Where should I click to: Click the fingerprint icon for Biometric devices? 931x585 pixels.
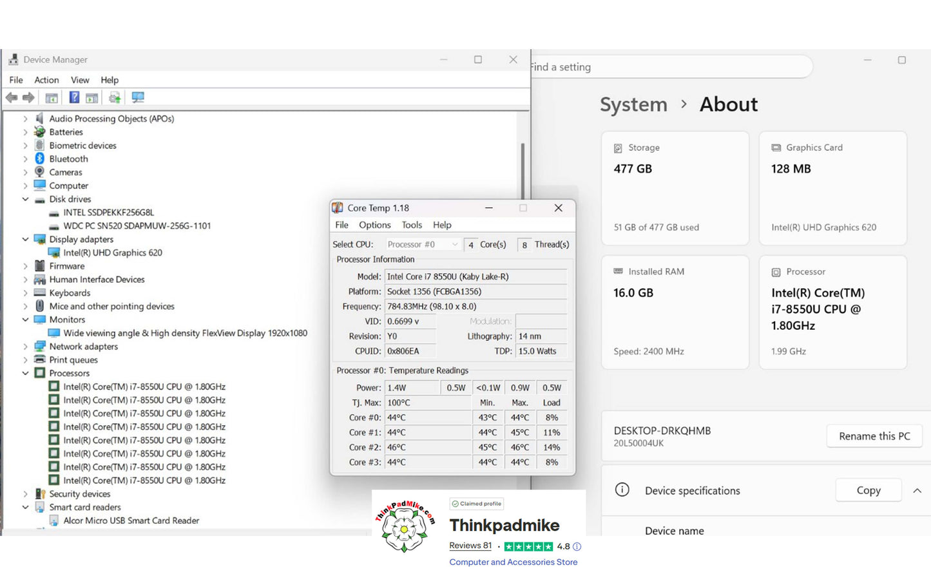click(40, 146)
